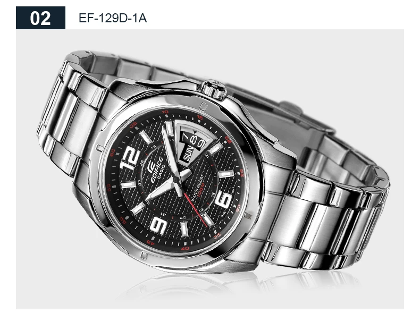Click the red 40 minute marker
This screenshot has width=420, height=313.
click(185, 248)
